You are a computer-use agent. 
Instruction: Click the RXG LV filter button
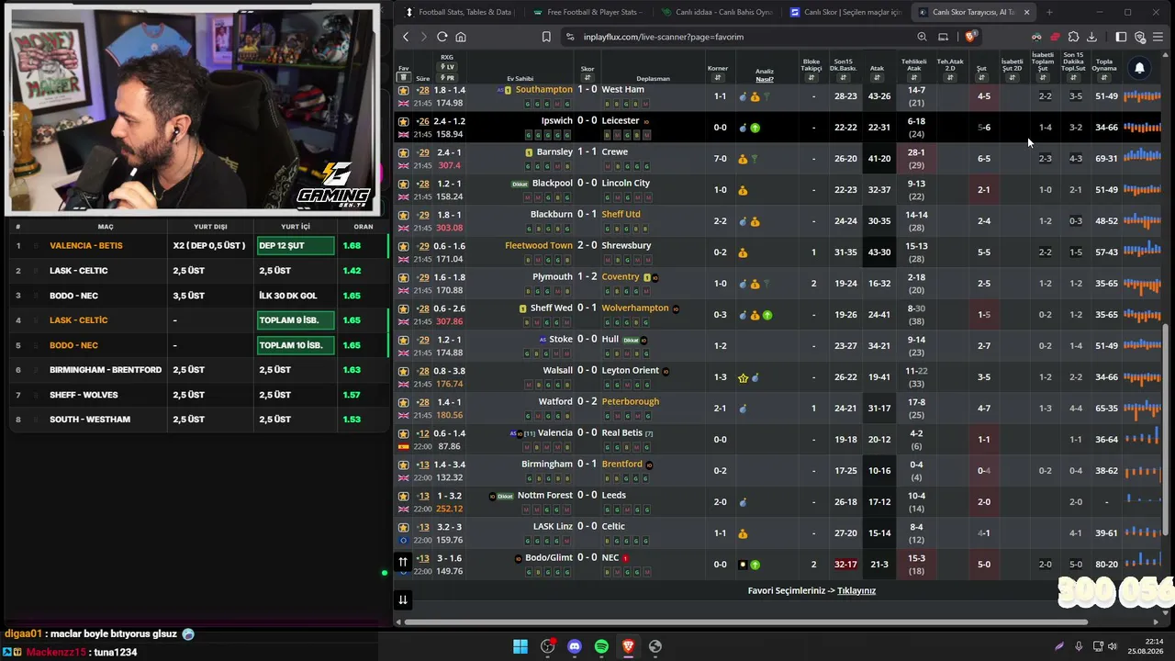[x=447, y=67]
